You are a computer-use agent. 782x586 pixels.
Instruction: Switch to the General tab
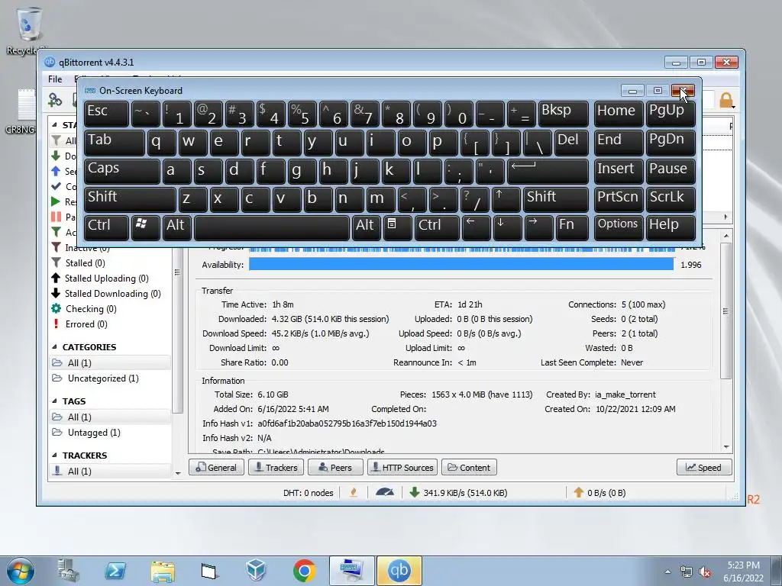(216, 468)
